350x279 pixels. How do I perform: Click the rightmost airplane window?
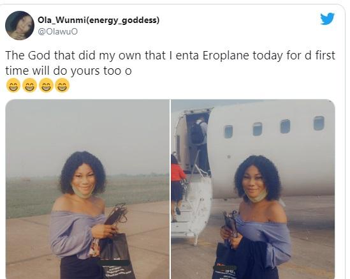click(x=319, y=123)
